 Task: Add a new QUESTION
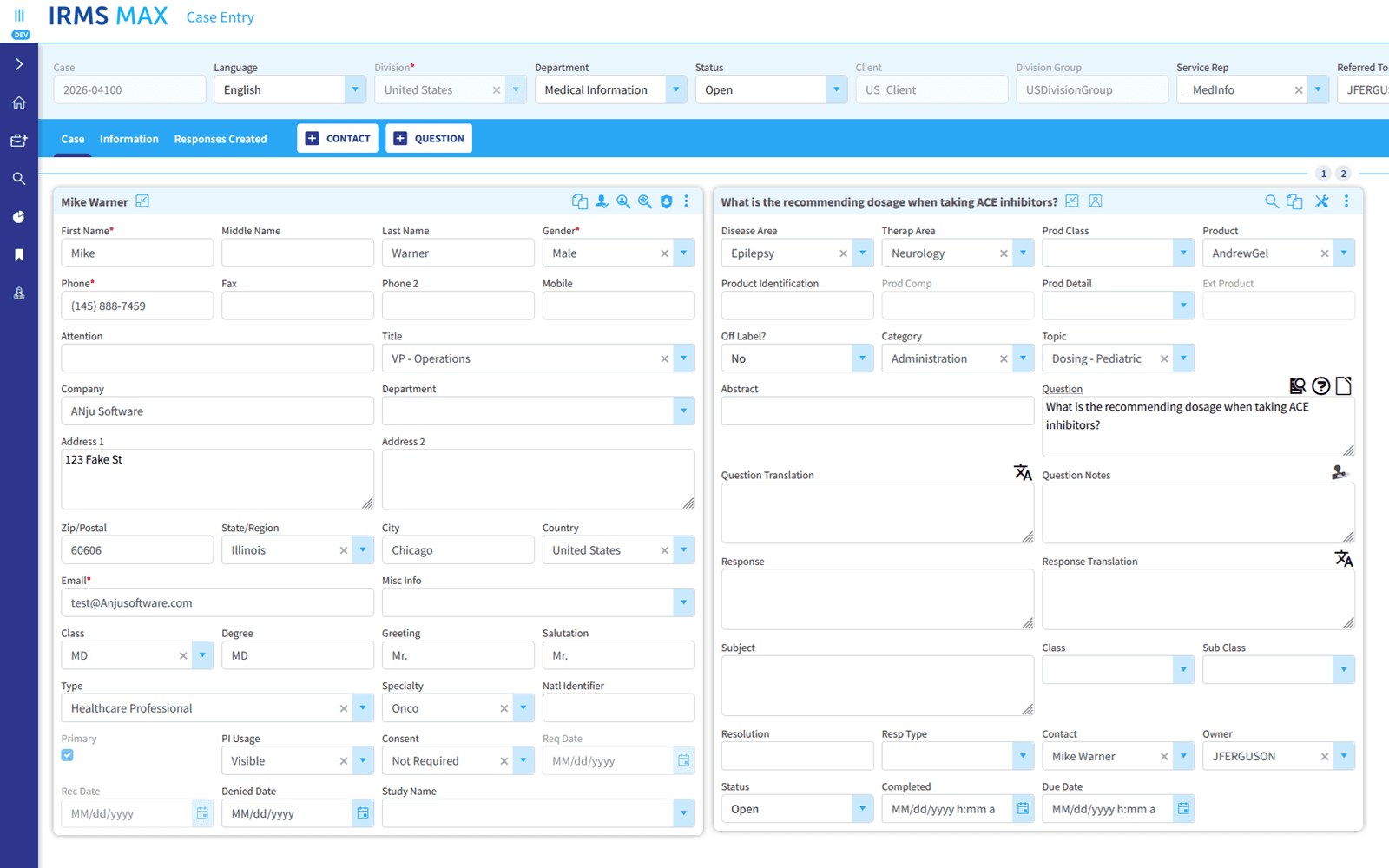429,138
